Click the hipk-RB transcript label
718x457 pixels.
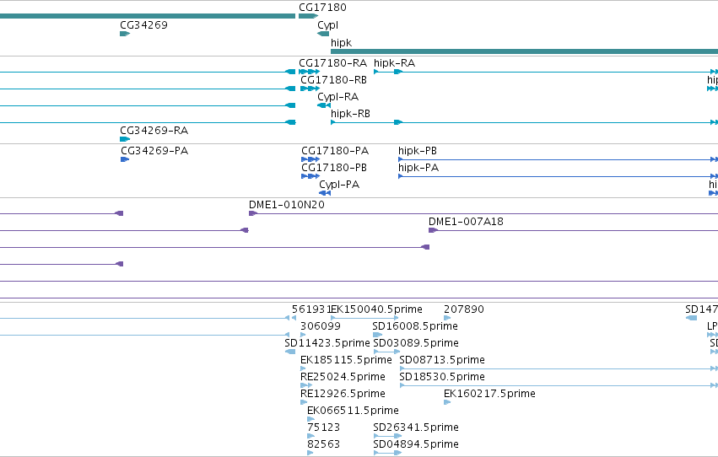point(350,114)
